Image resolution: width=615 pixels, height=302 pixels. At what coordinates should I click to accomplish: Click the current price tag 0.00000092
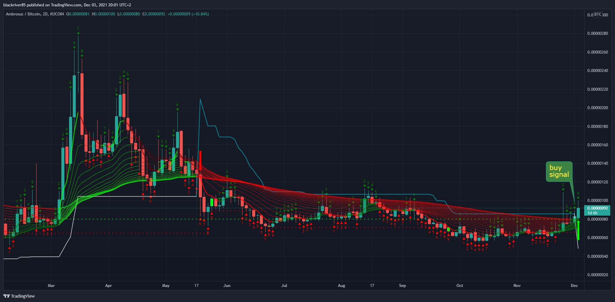[598, 208]
